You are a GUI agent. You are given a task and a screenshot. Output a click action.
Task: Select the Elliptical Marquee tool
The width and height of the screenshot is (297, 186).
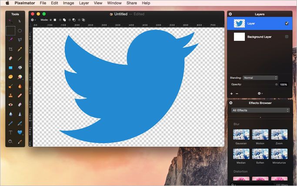coord(20,31)
